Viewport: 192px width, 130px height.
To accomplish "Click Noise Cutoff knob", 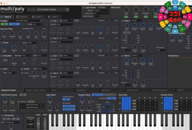I will point(4,47).
